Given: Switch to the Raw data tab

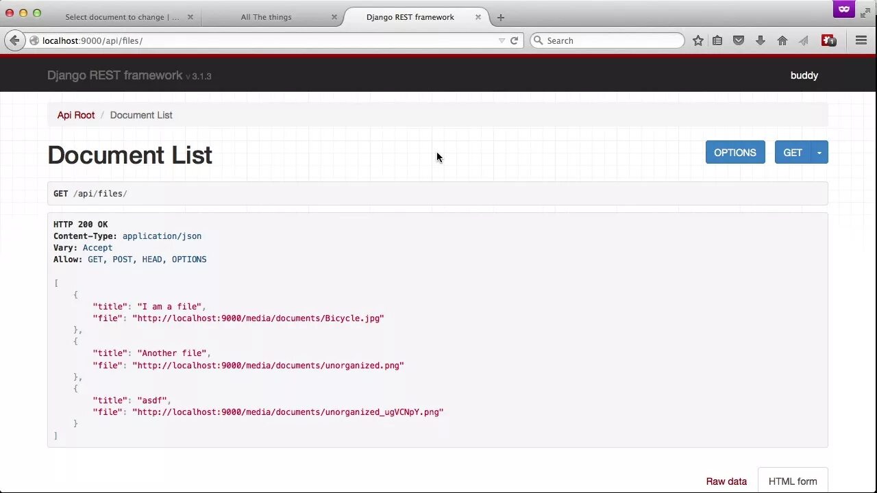Looking at the screenshot, I should pyautogui.click(x=726, y=481).
